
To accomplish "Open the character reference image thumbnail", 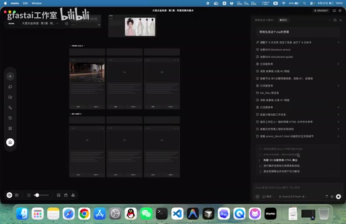I will coord(140,27).
